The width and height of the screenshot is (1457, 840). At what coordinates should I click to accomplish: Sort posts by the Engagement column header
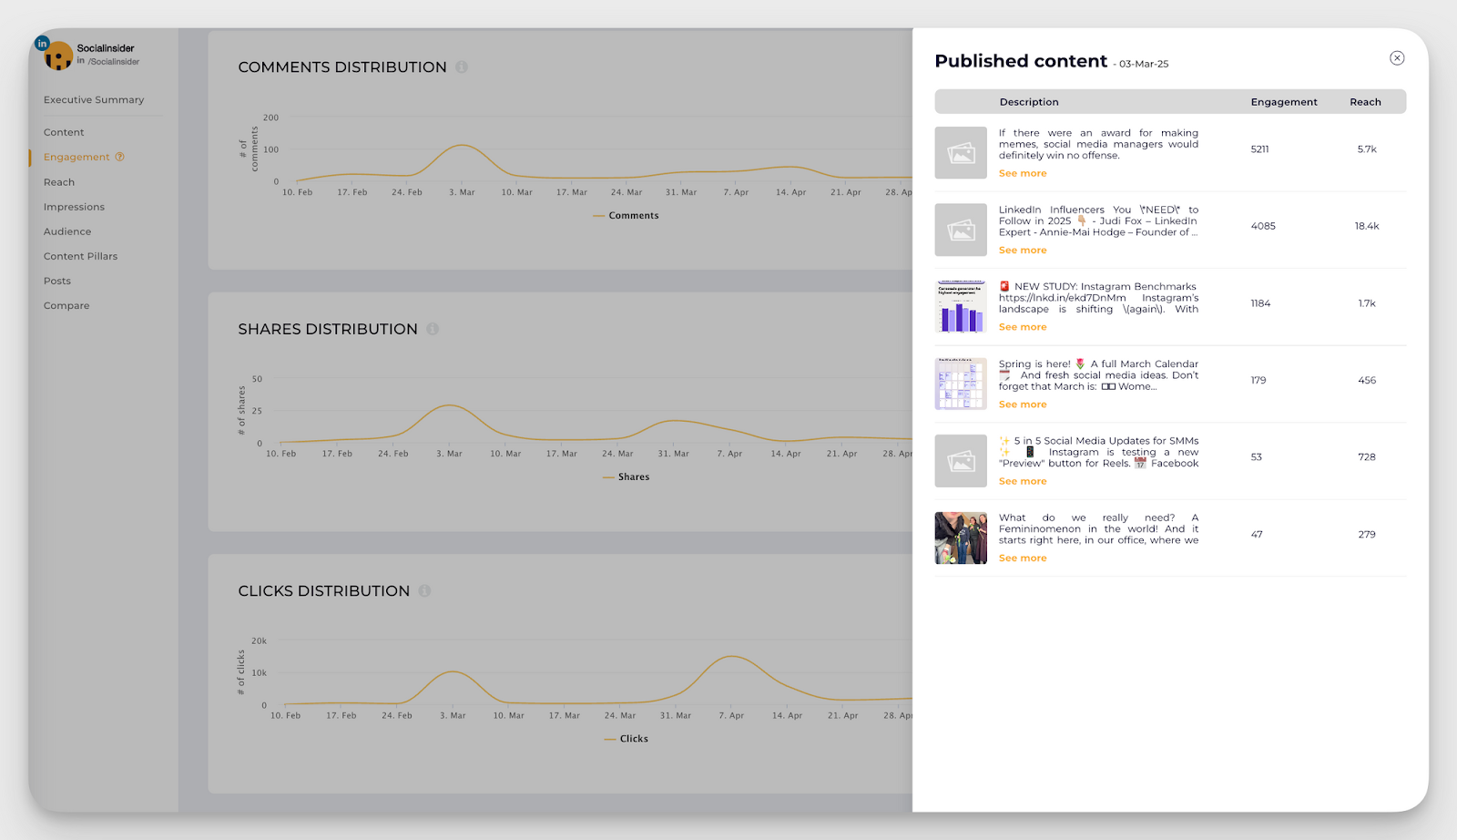(1284, 101)
